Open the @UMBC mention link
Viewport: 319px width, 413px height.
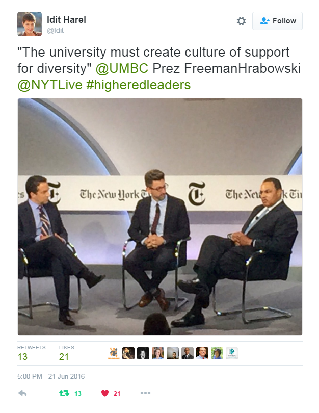point(122,68)
